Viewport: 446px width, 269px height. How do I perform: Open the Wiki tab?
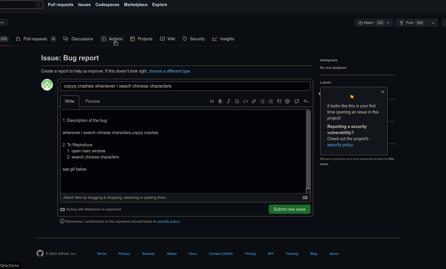point(168,39)
